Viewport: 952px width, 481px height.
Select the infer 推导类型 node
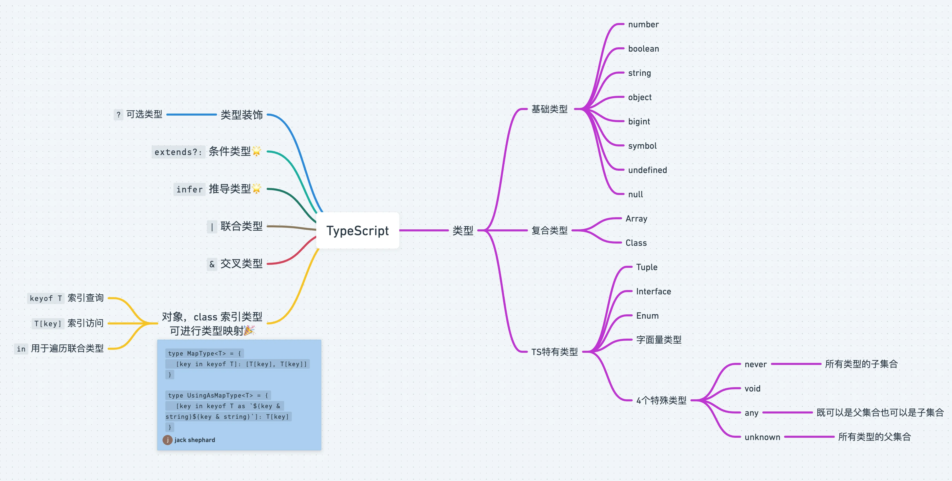pyautogui.click(x=218, y=189)
